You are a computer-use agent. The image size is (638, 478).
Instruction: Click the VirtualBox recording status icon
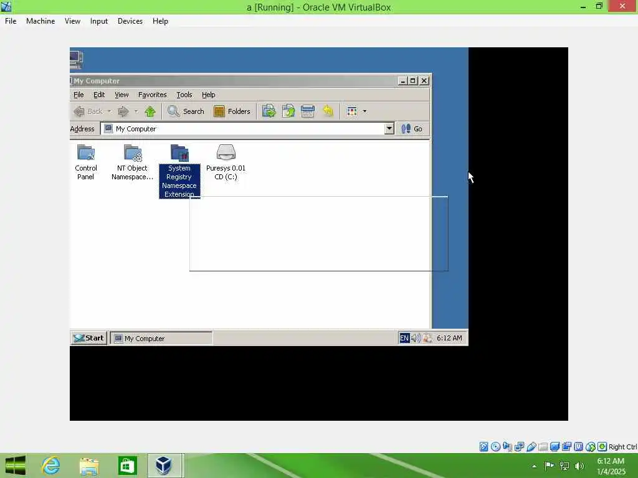(566, 447)
